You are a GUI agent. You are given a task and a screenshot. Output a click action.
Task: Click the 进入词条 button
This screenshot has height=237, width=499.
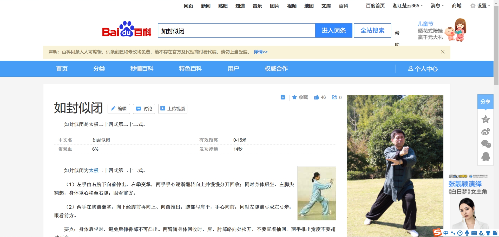coord(334,31)
